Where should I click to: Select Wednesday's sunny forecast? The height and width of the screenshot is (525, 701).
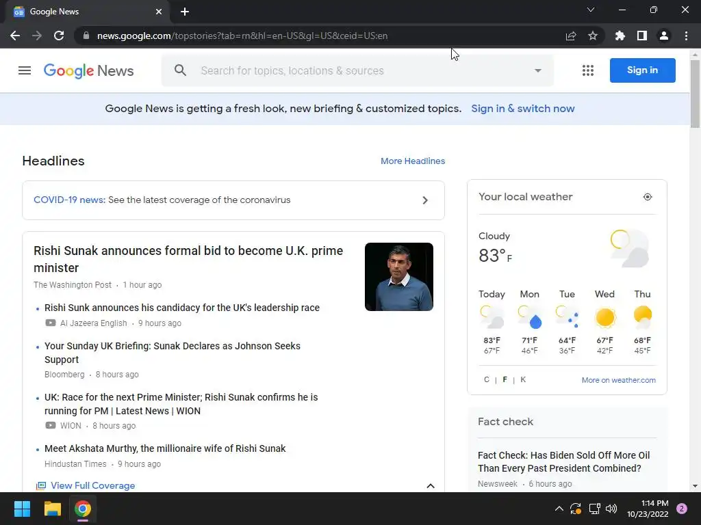[605, 323]
